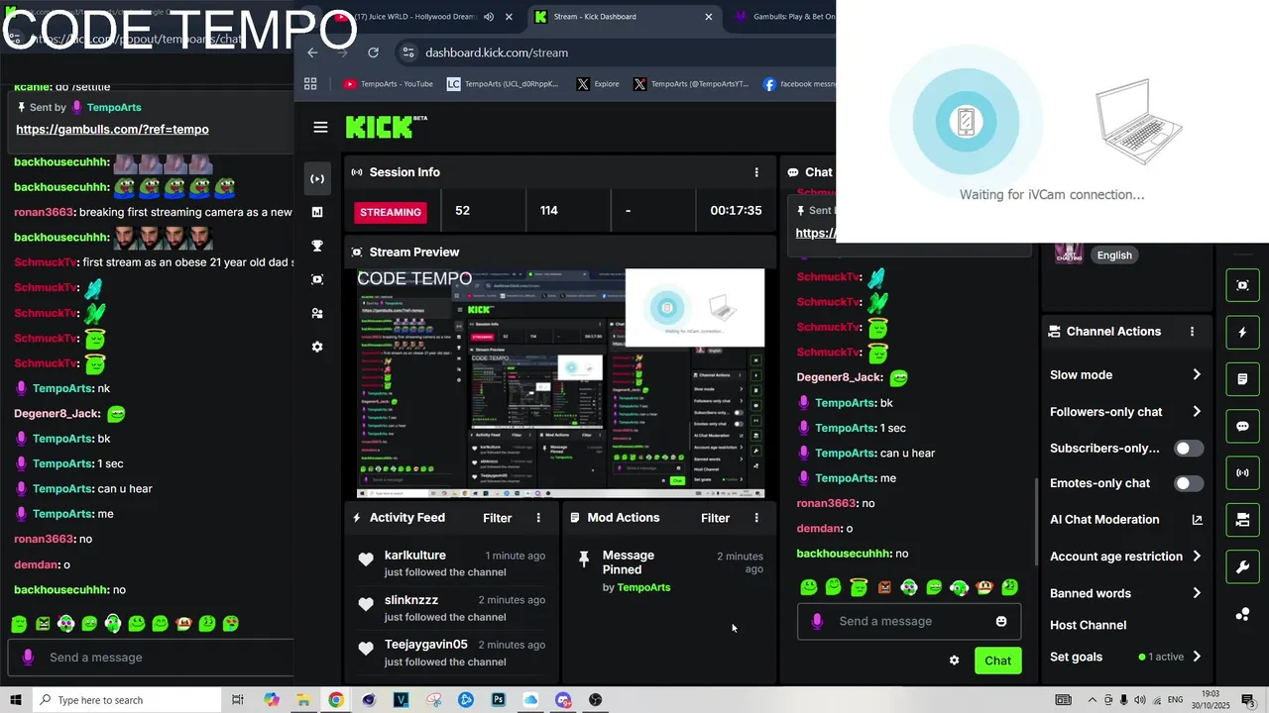Open Channel Actions three-dot options
This screenshot has height=713, width=1269.
click(1193, 332)
